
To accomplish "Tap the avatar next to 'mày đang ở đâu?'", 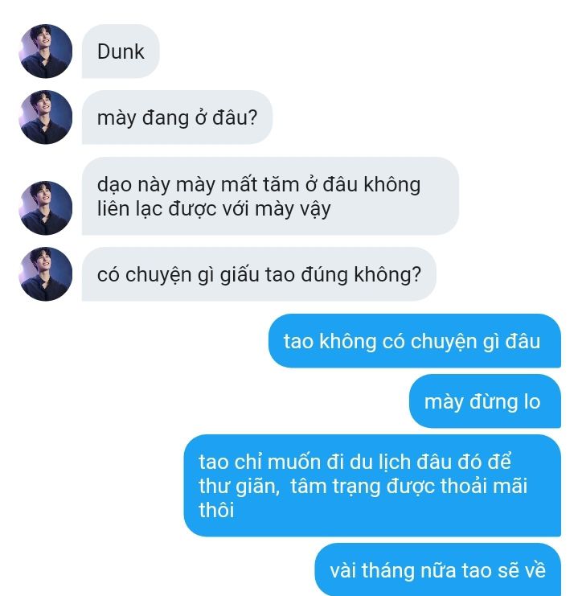I will (46, 117).
